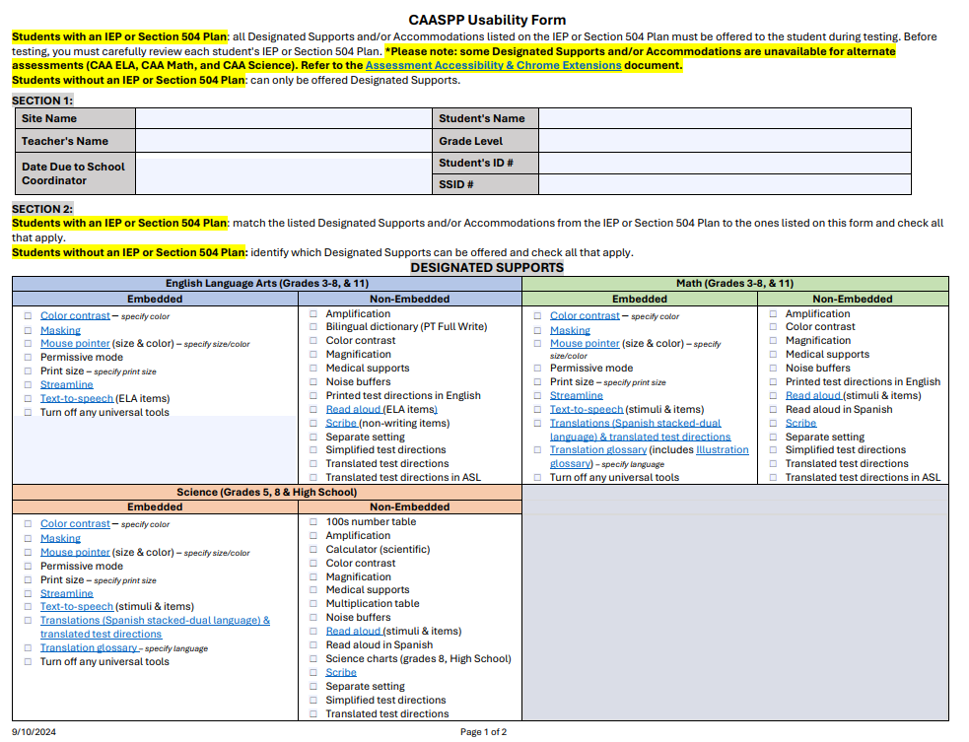Open Math Read aloud (stimuli & items) link
969x742 pixels.
pos(812,395)
